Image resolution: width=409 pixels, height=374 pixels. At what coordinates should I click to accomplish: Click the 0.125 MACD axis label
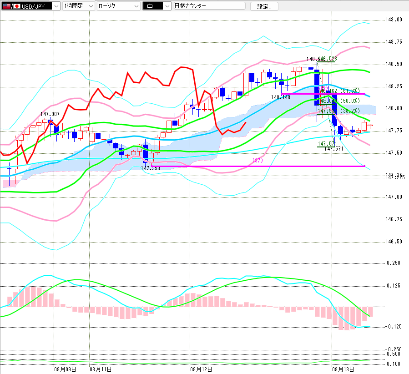(x=394, y=286)
